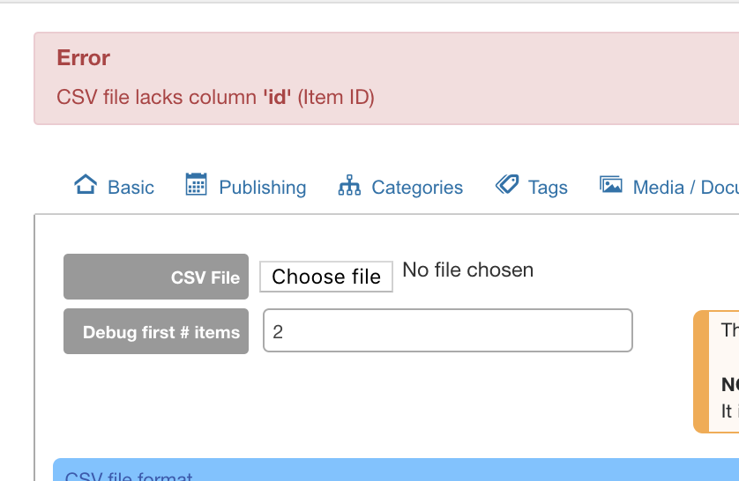The width and height of the screenshot is (739, 481).
Task: Expand the CSV file format section
Action: tap(129, 476)
